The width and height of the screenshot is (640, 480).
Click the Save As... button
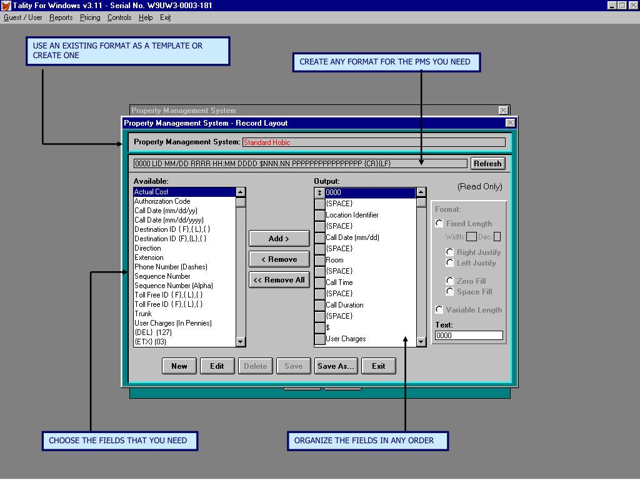click(336, 366)
